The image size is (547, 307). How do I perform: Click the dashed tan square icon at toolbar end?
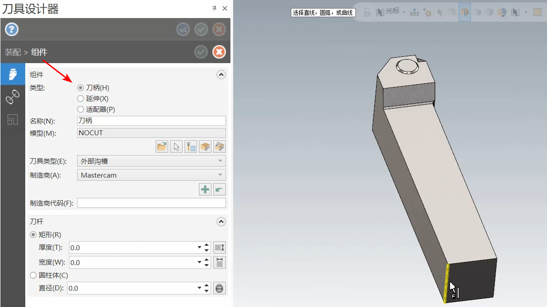point(538,12)
